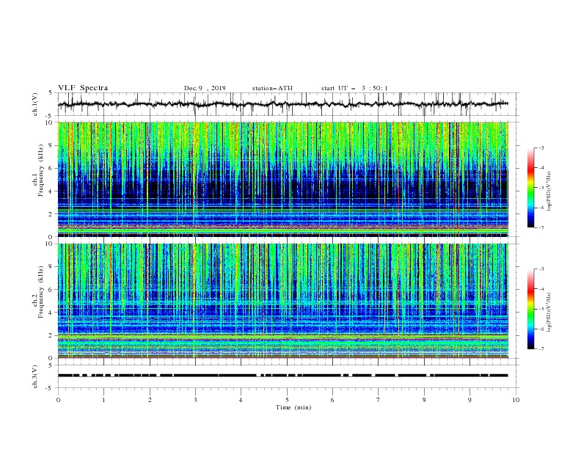Click the 'start UT = 3 :50: 1' text
Image resolution: width=581 pixels, height=449 pixels.
[x=354, y=88]
